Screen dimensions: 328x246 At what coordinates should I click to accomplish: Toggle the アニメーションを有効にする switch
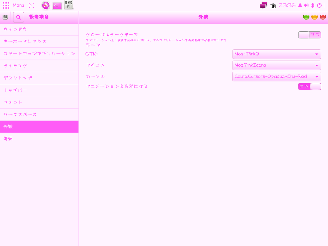click(x=309, y=86)
